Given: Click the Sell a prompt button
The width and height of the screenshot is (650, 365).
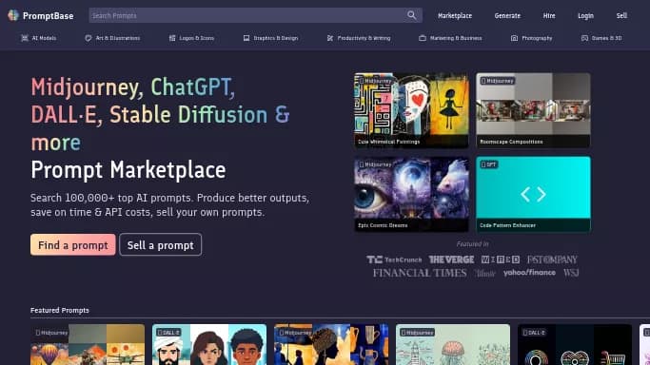Looking at the screenshot, I should pyautogui.click(x=161, y=245).
